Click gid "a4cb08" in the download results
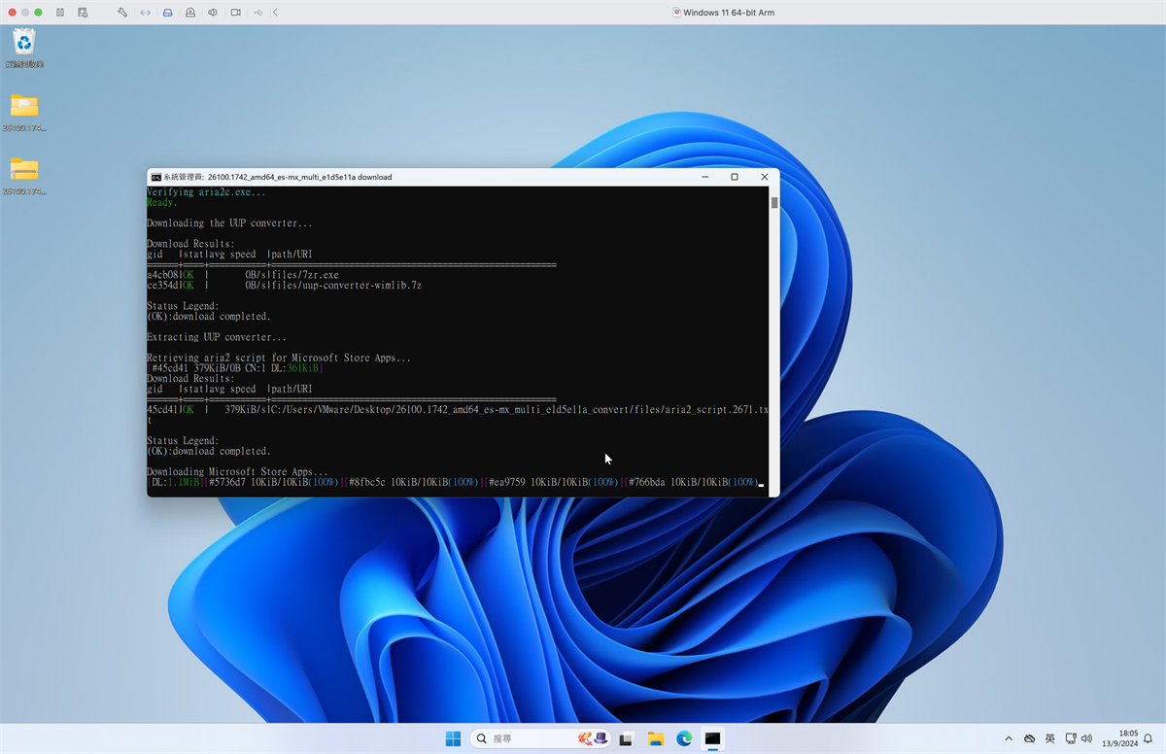1166x754 pixels. pos(162,275)
